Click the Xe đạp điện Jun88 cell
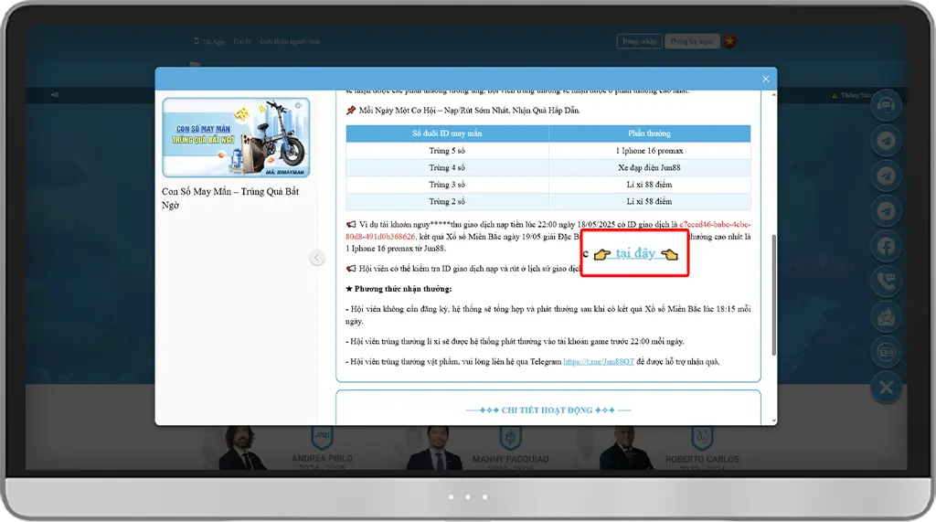 coord(650,168)
